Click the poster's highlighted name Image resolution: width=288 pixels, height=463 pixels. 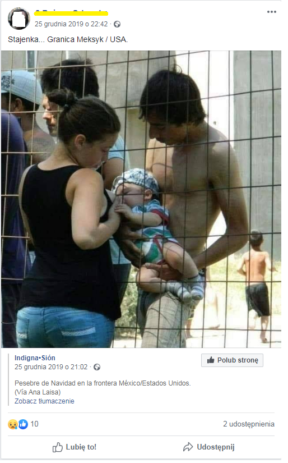point(71,13)
